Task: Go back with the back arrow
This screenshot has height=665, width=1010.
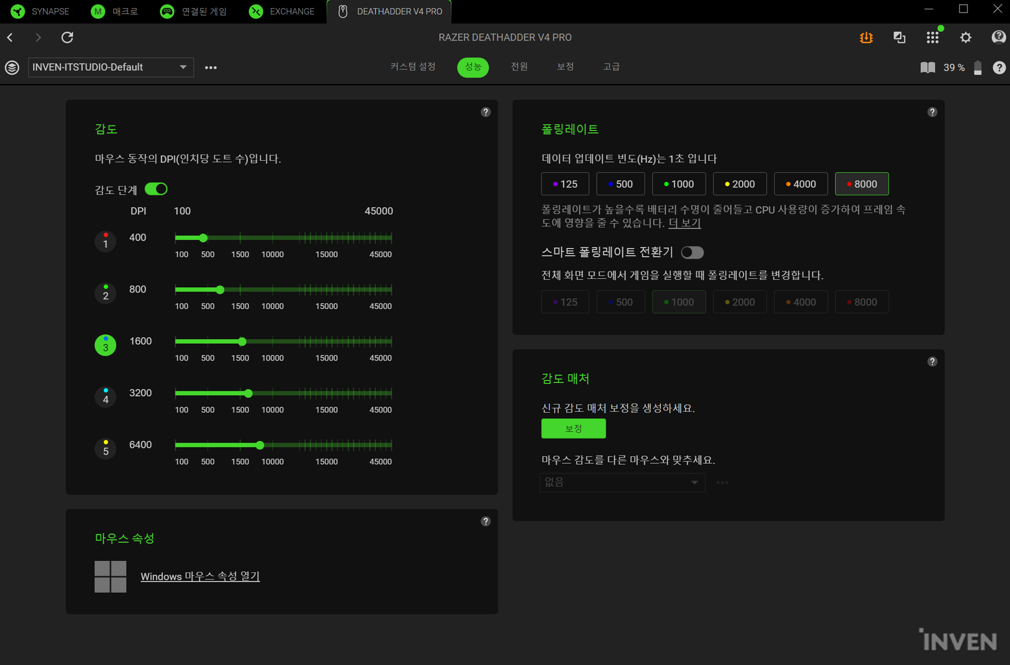Action: pos(10,37)
